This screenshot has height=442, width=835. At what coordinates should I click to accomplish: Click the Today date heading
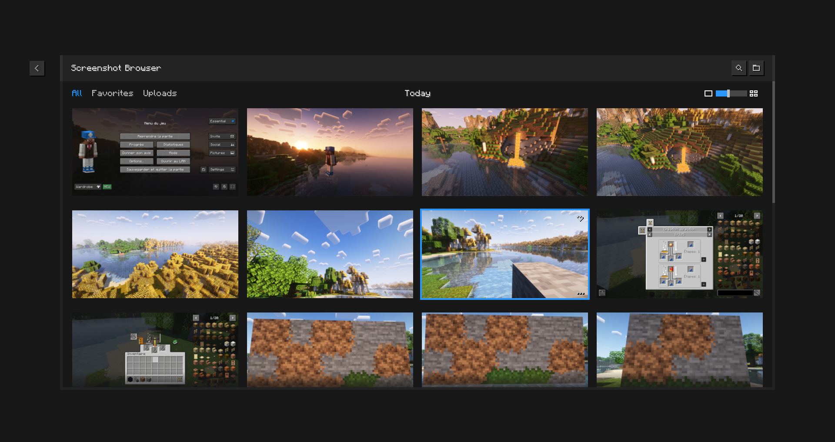[x=417, y=93]
